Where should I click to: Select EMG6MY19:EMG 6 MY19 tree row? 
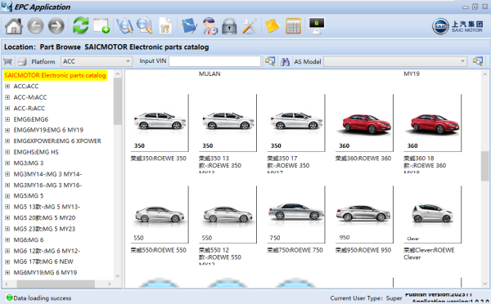48,130
